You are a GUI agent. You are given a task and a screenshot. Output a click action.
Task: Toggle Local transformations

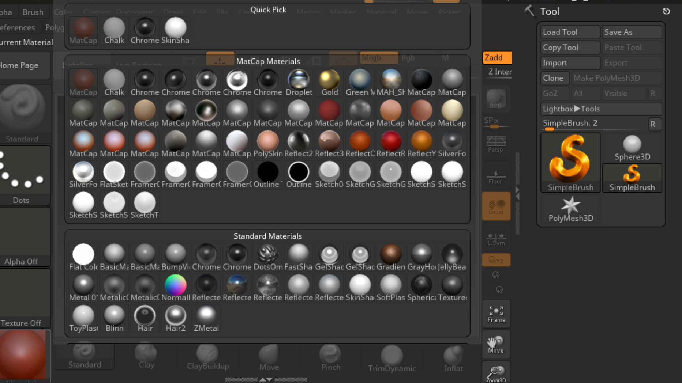[x=496, y=206]
